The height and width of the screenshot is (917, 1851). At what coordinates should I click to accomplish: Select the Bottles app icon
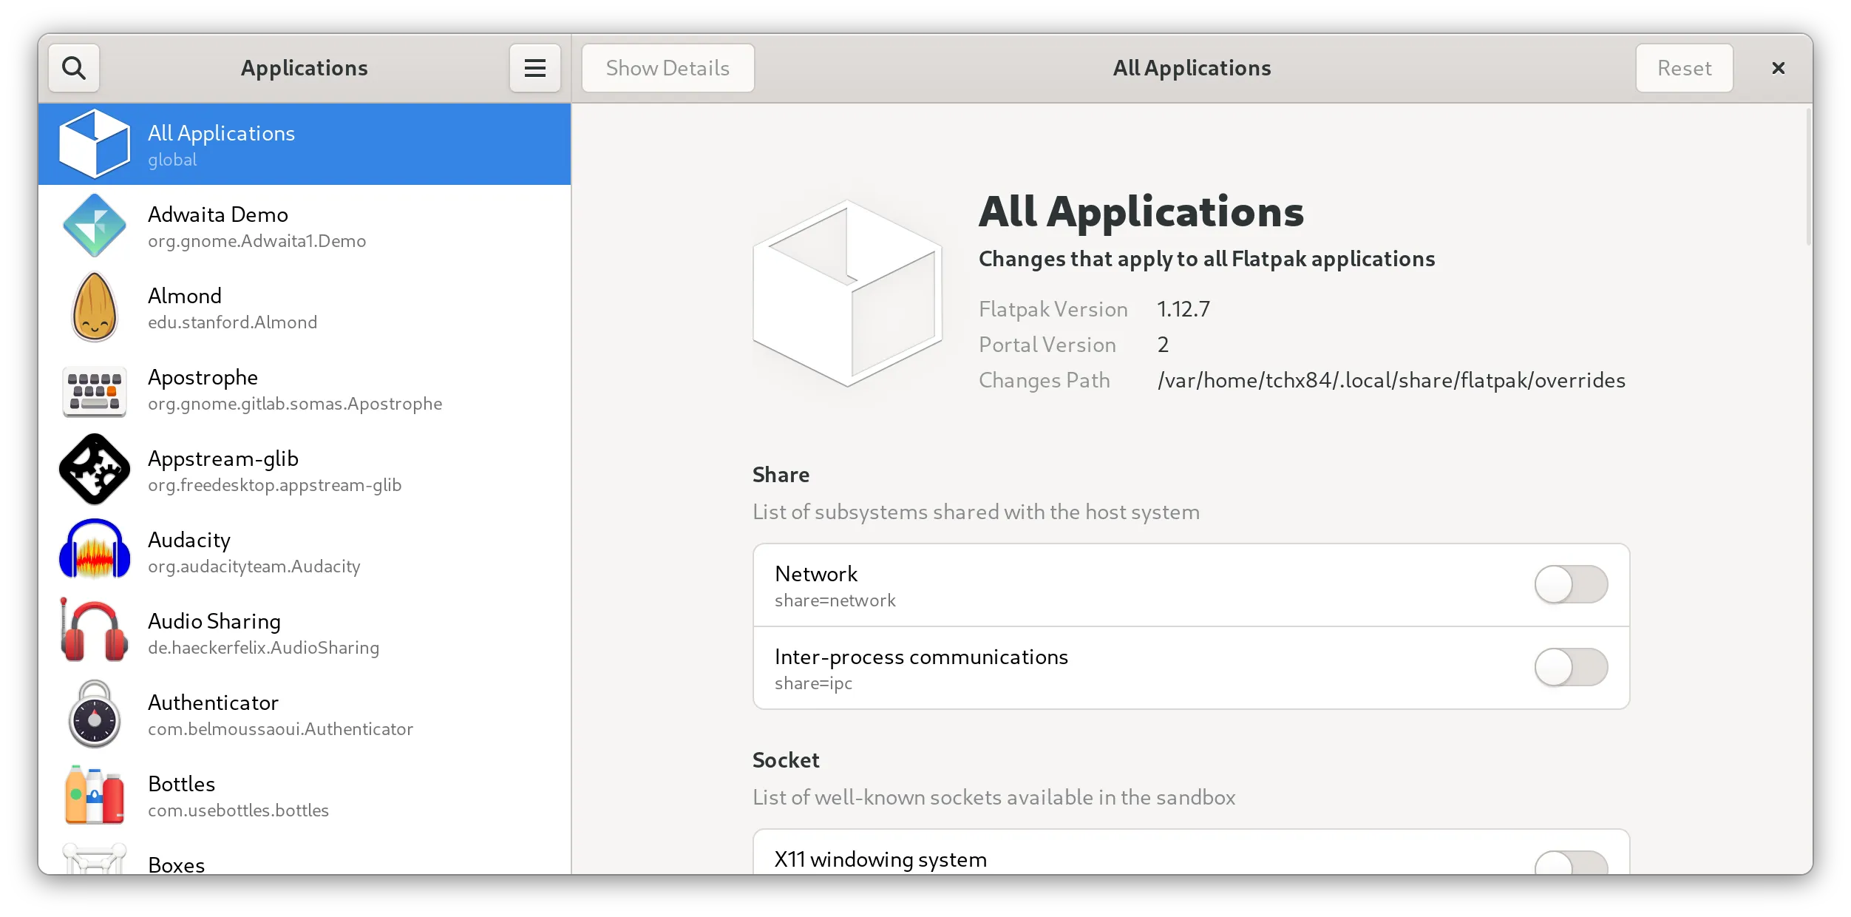(x=95, y=795)
